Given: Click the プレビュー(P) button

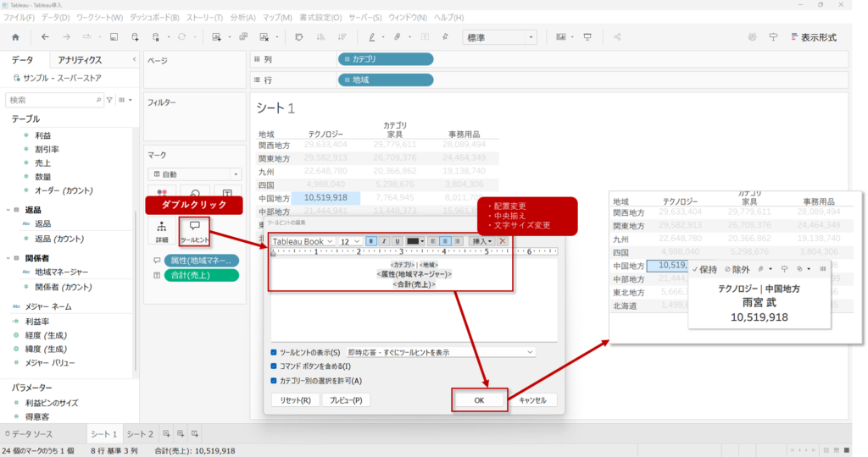Looking at the screenshot, I should click(x=346, y=400).
